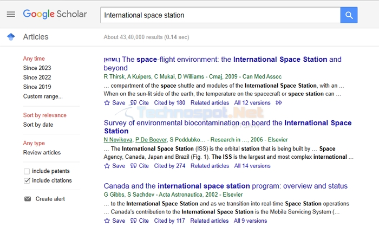379x233 pixels.
Task: Select the Since 2022 time filter
Action: click(x=37, y=77)
